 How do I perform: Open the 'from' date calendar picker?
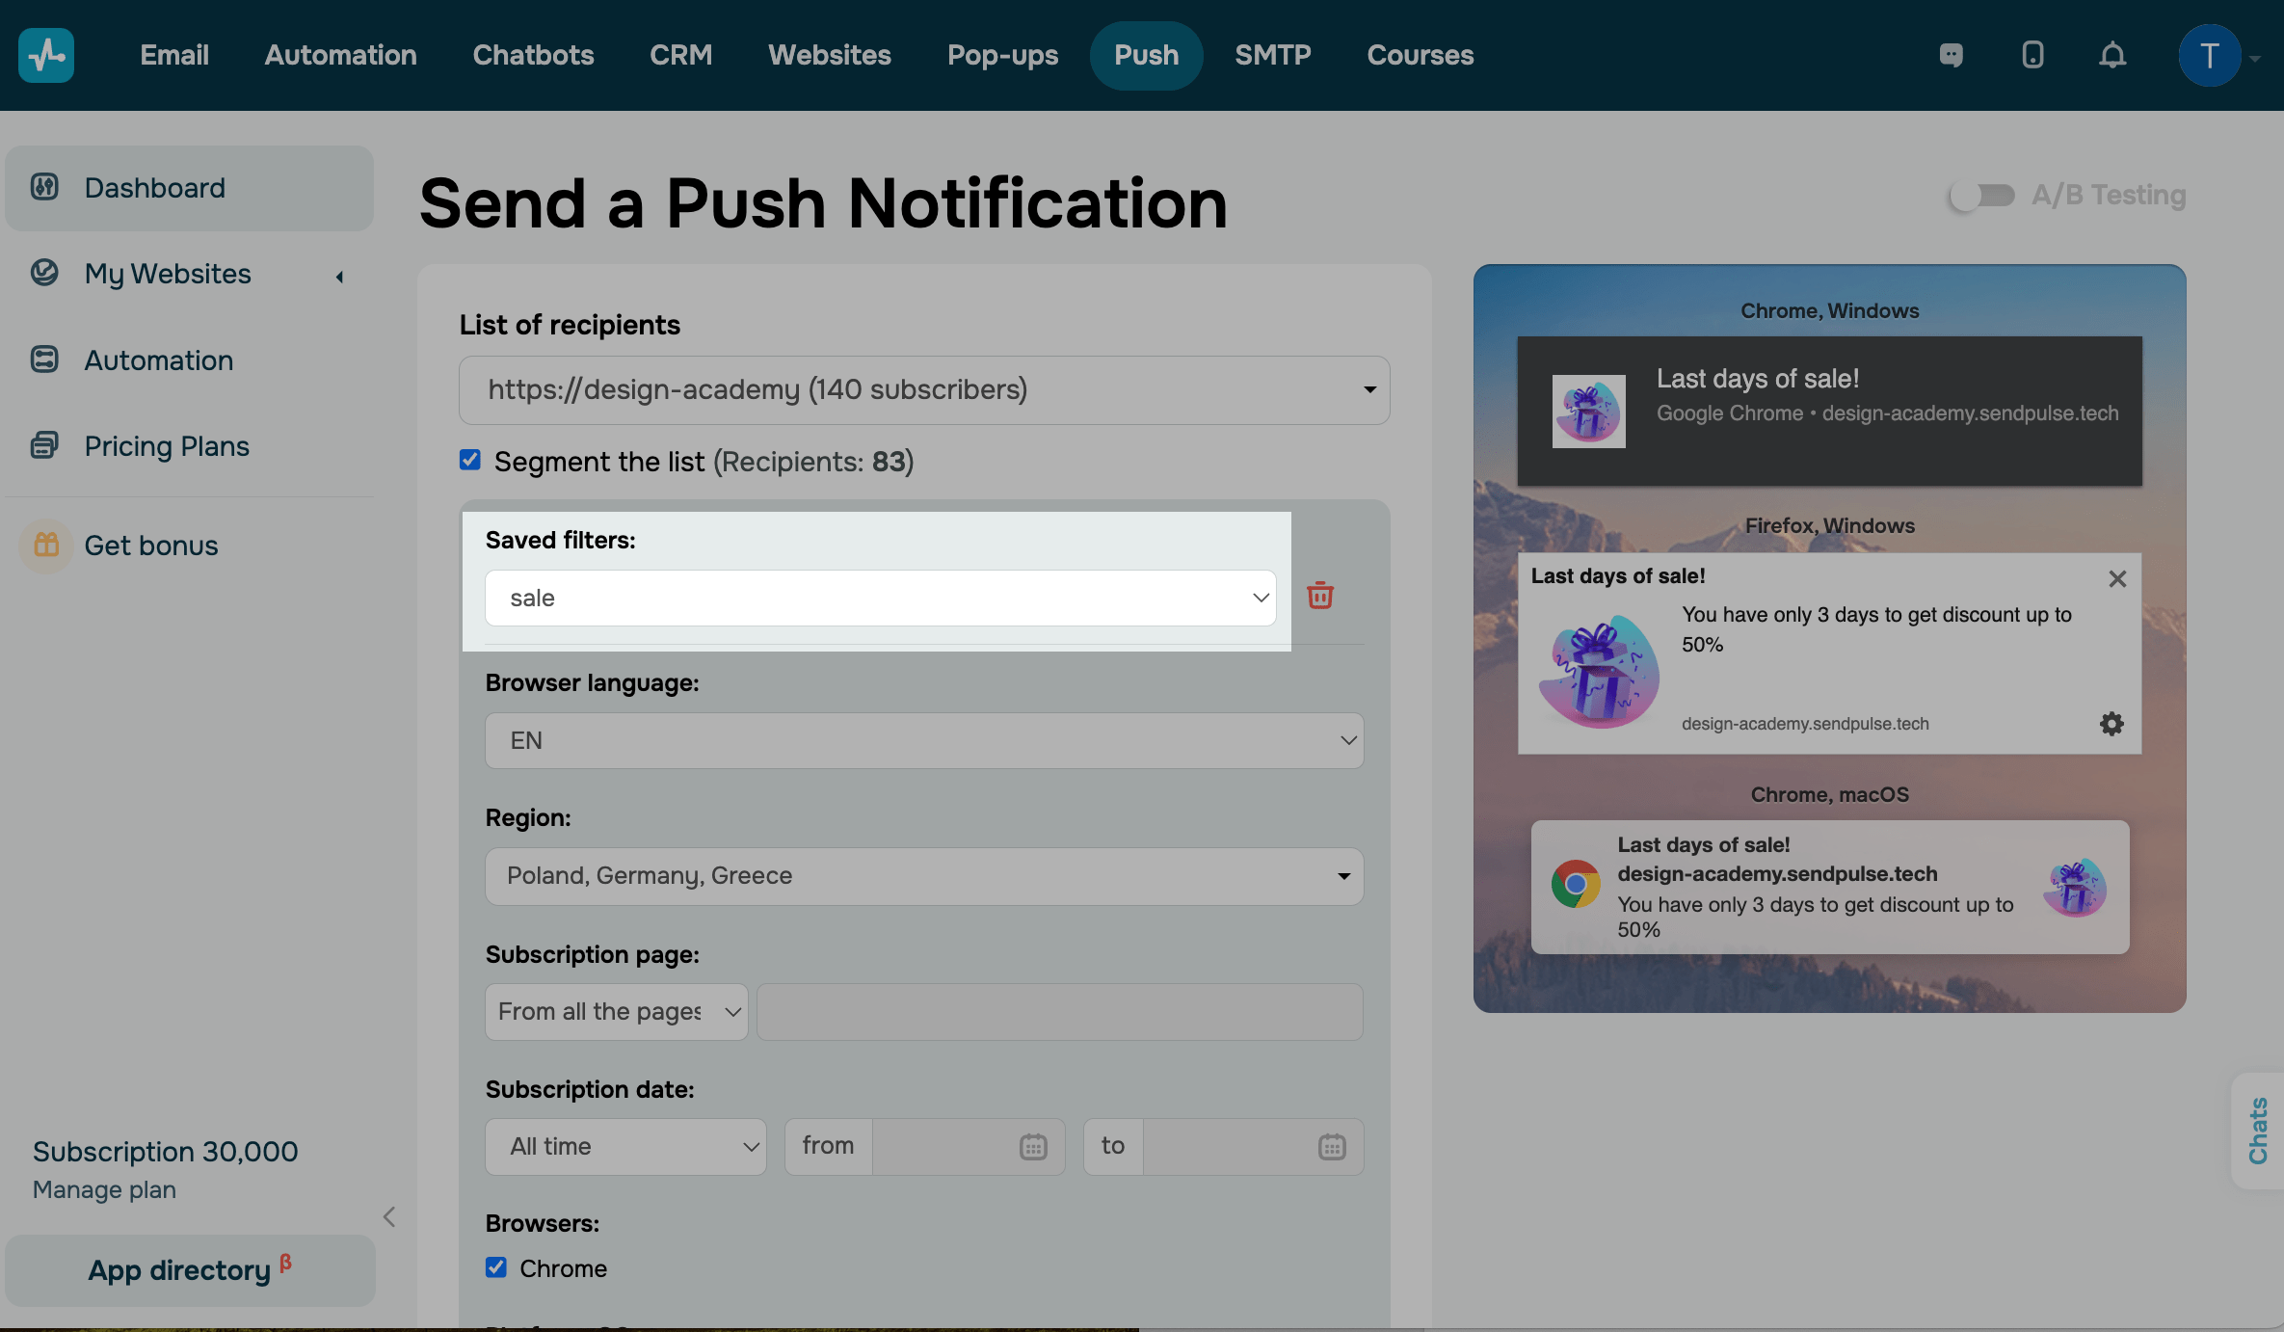[1033, 1147]
